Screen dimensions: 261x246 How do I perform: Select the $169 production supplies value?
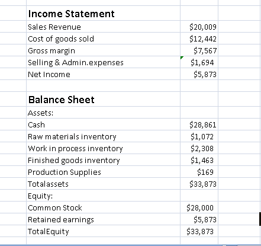[199, 172]
